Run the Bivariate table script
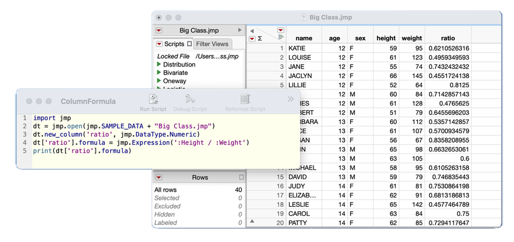Image resolution: width=514 pixels, height=242 pixels. (159, 72)
